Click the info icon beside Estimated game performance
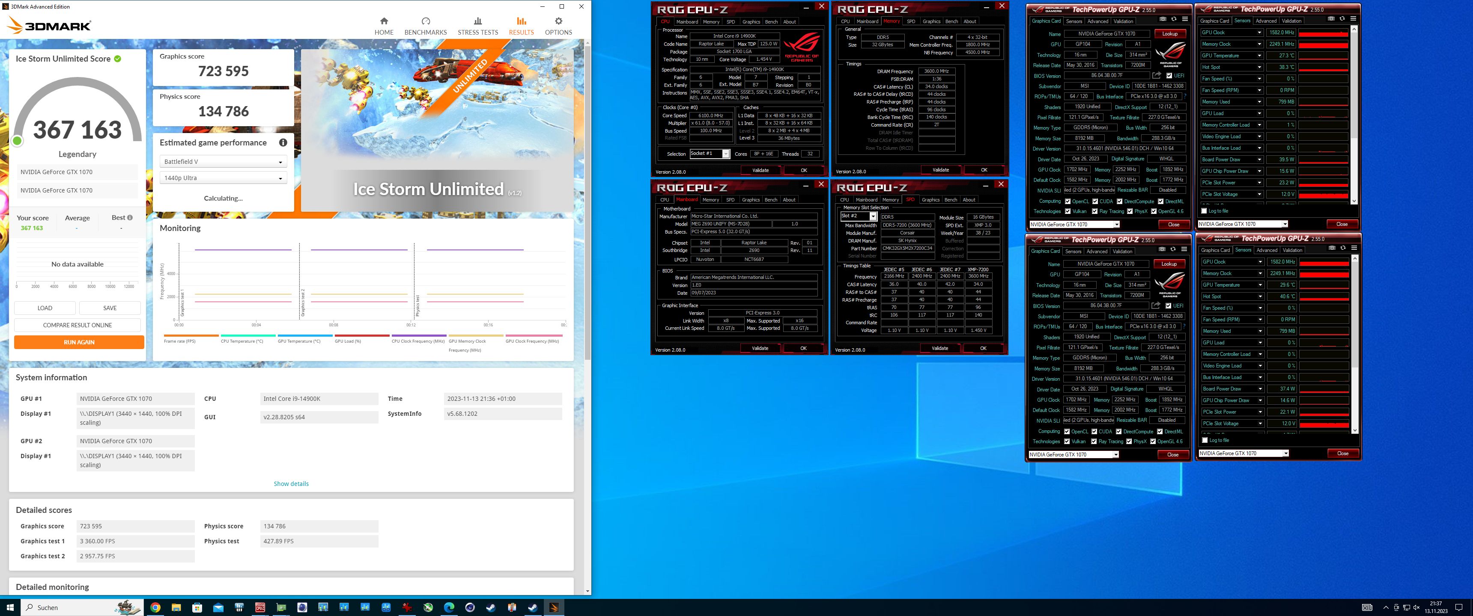1473x616 pixels. (x=283, y=143)
